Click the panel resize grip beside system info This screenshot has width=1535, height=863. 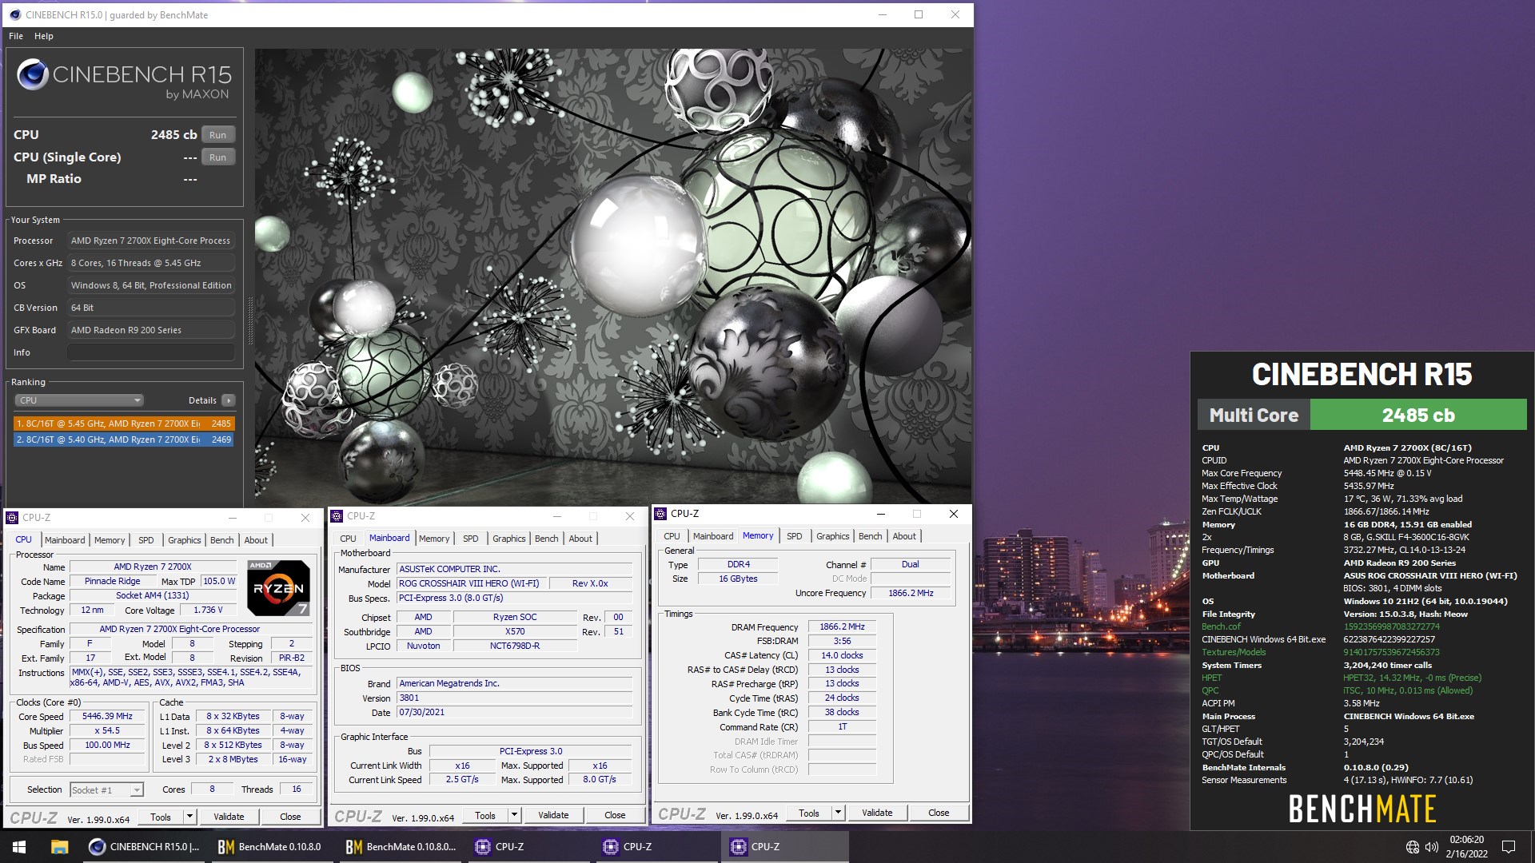(249, 320)
